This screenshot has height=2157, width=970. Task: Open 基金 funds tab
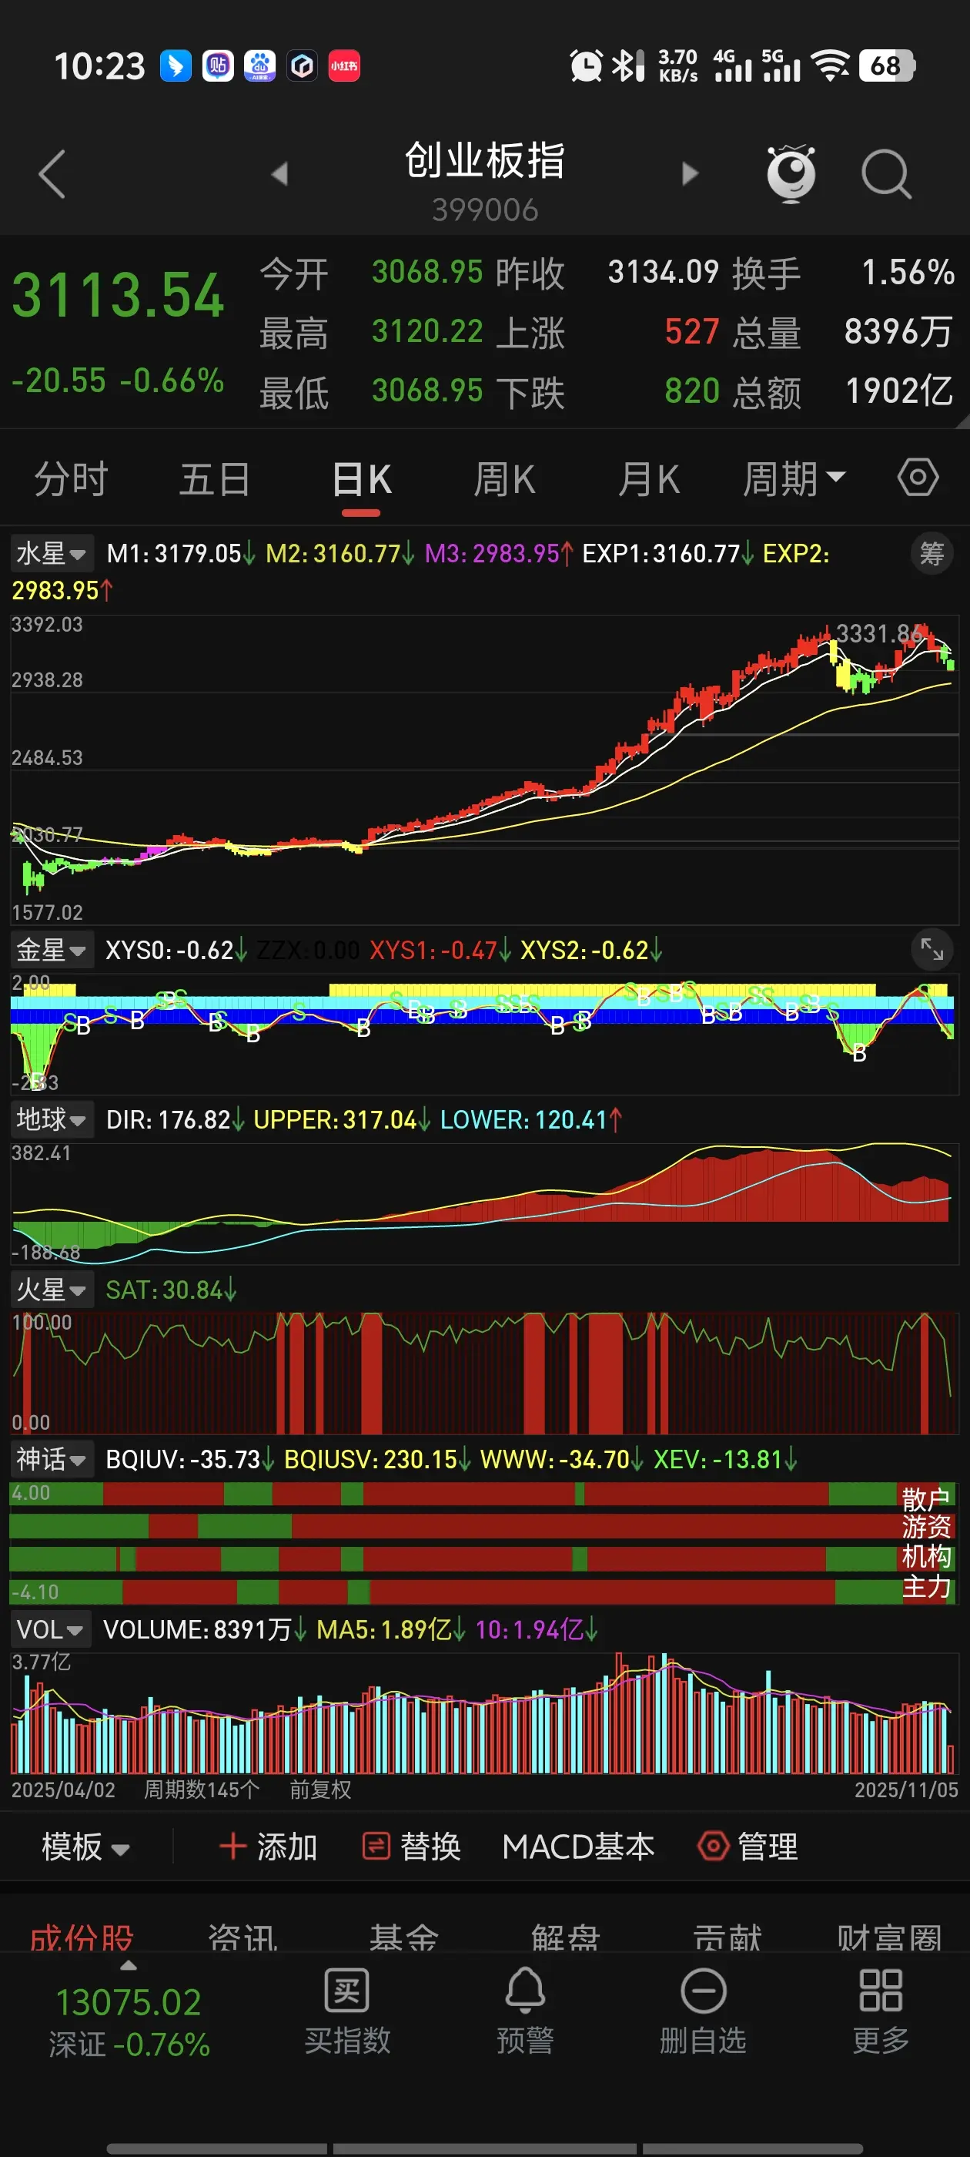click(404, 1937)
